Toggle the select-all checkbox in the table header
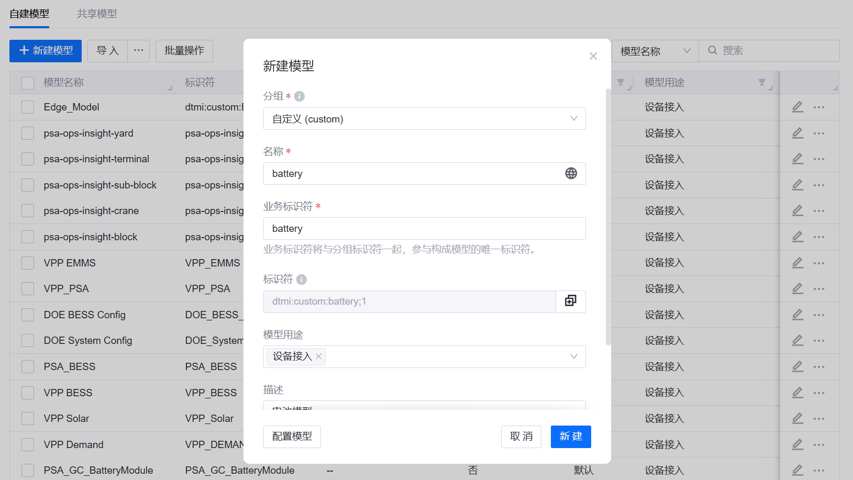 click(x=28, y=83)
